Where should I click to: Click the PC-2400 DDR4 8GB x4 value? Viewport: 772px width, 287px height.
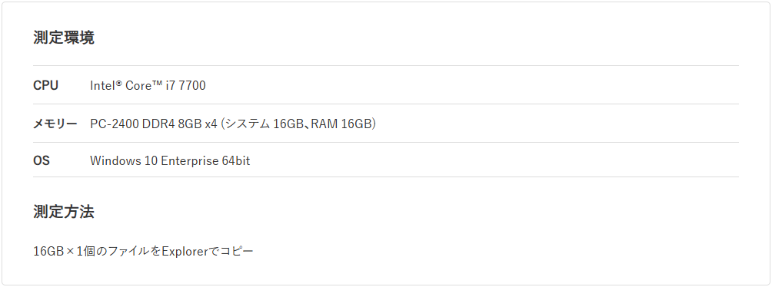(154, 124)
